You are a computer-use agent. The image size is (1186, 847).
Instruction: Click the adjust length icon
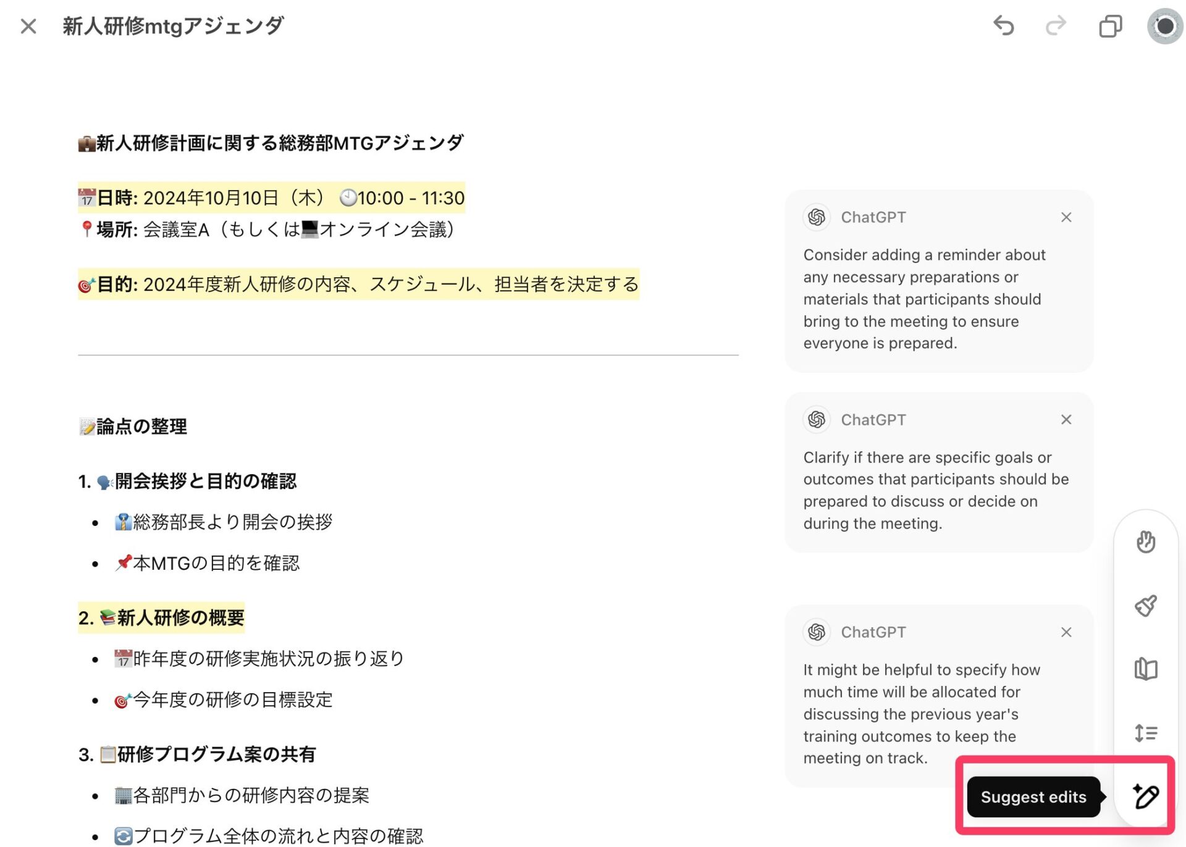point(1145,733)
